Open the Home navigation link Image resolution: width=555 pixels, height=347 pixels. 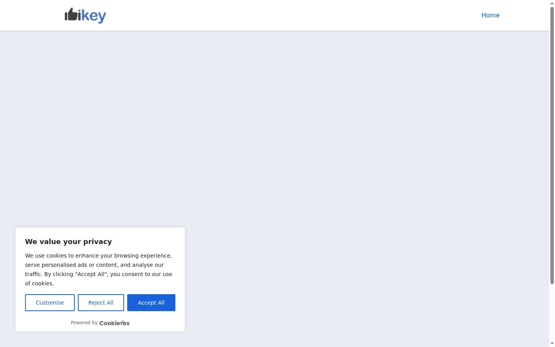[x=490, y=15]
